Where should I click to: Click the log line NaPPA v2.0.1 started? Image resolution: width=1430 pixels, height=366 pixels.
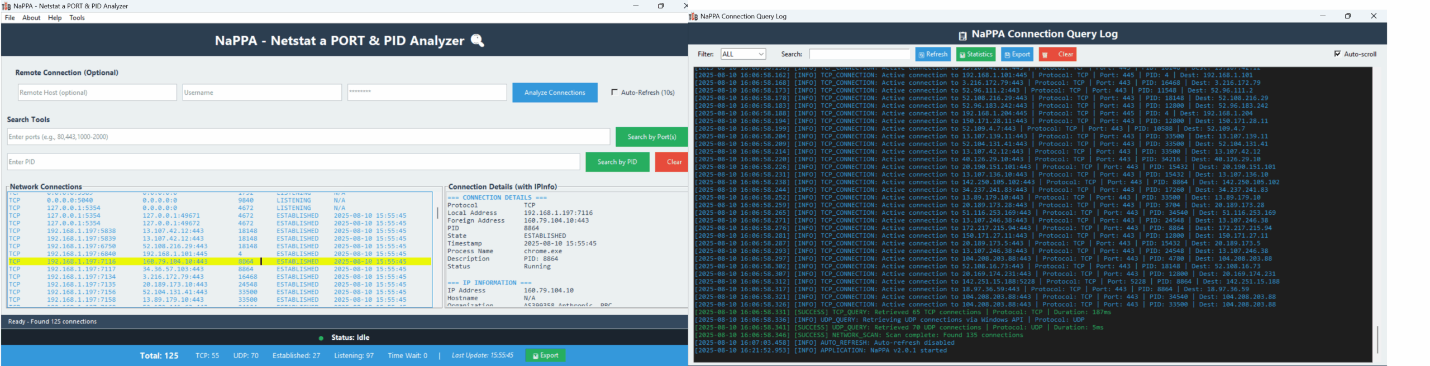click(x=821, y=350)
